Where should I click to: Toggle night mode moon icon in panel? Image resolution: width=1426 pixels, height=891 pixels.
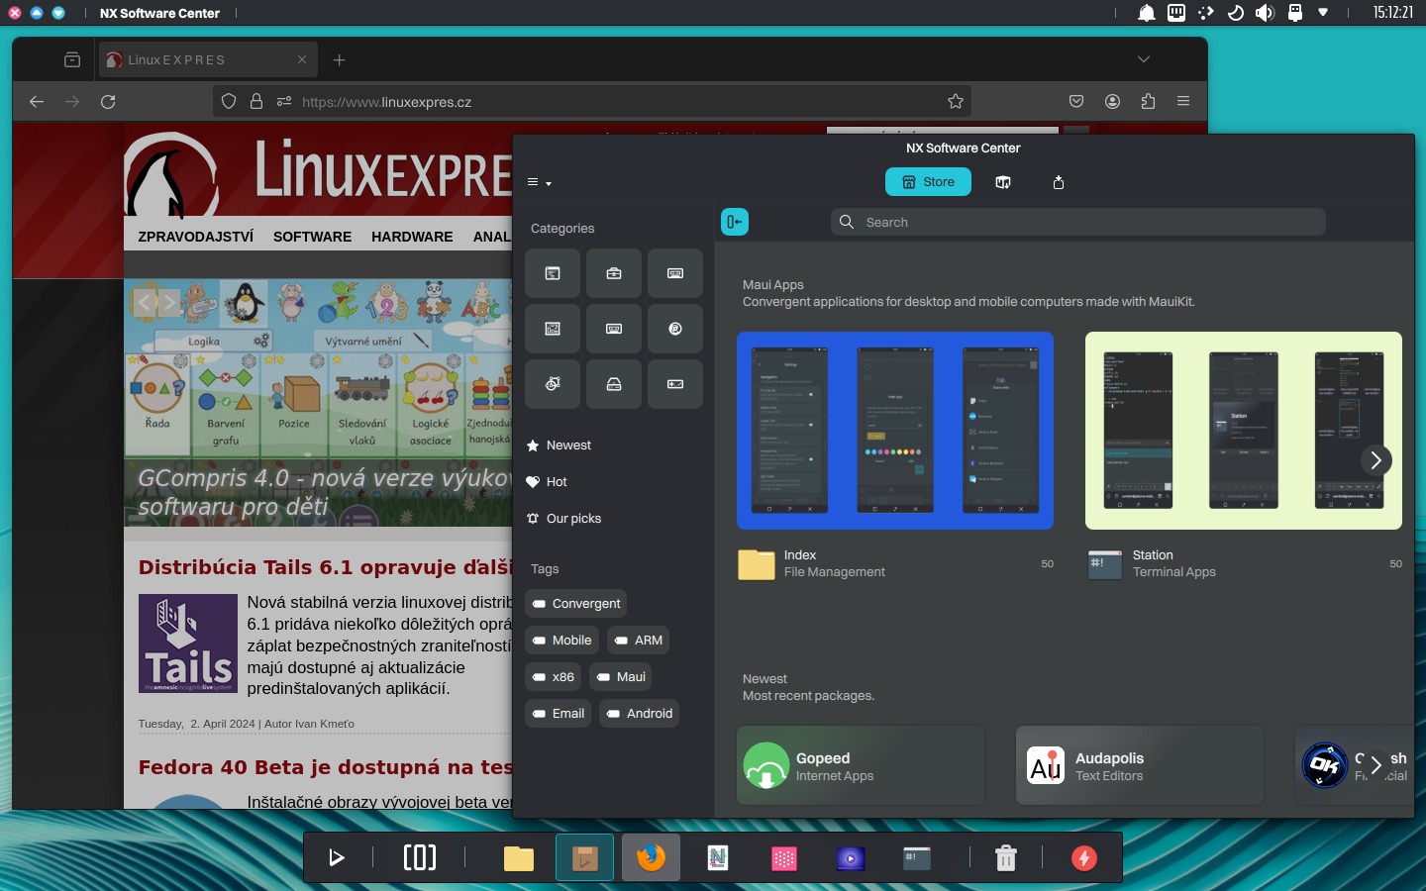[x=1235, y=13]
